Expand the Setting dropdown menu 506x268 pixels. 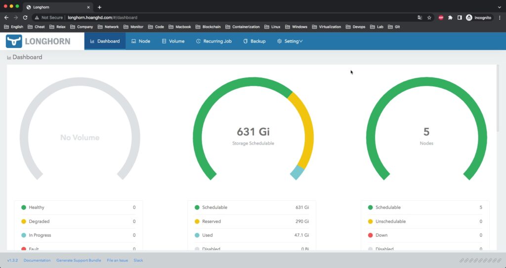click(x=290, y=41)
